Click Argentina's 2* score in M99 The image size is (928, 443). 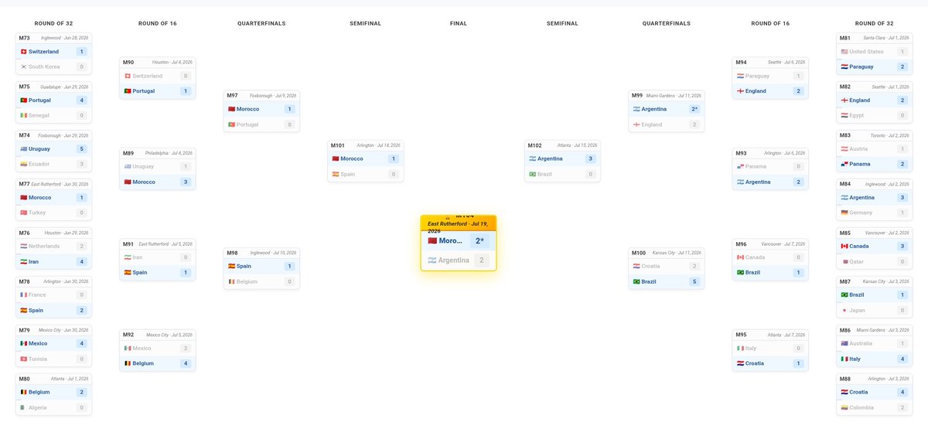(x=694, y=110)
